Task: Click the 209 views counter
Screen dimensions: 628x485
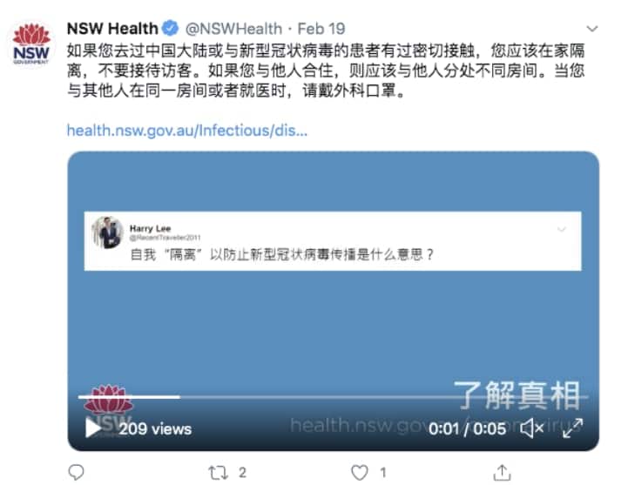Action: (x=155, y=429)
